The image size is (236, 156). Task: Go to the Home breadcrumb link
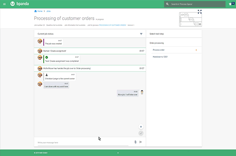pos(40,11)
